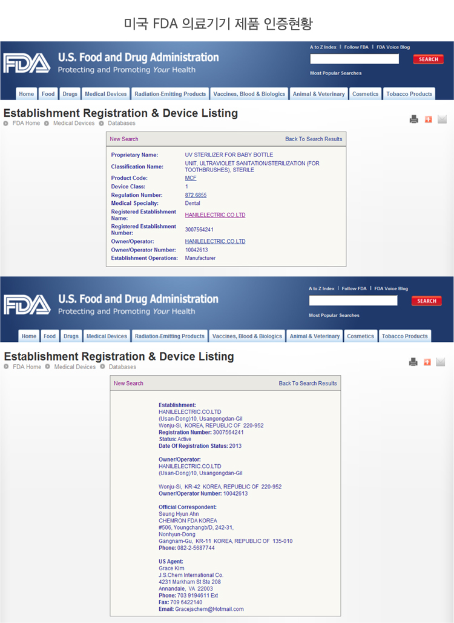Click the red plus share icon, lower page
The height and width of the screenshot is (623, 454).
click(x=427, y=362)
